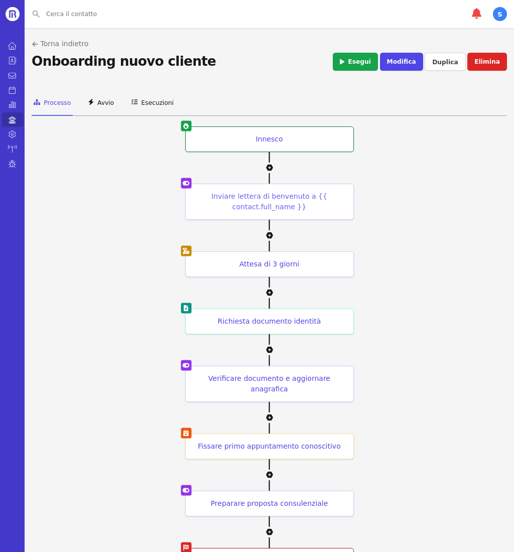Screen dimensions: 514x552
Task: Click the hourglass icon on the Attesa node
Action: coord(186,250)
